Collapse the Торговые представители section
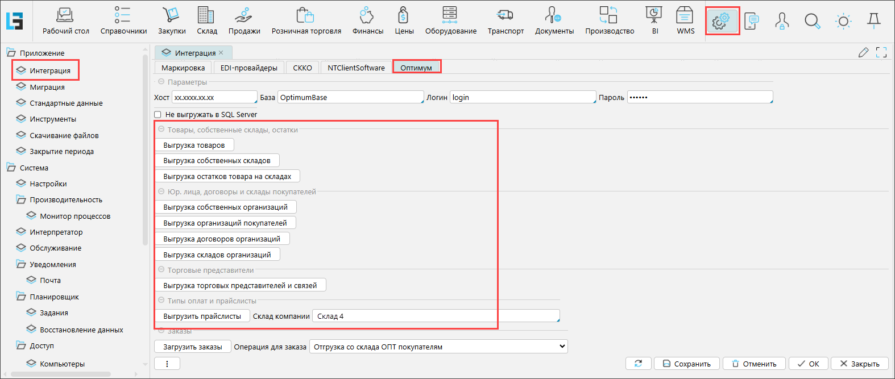This screenshot has width=895, height=379. pyautogui.click(x=161, y=270)
